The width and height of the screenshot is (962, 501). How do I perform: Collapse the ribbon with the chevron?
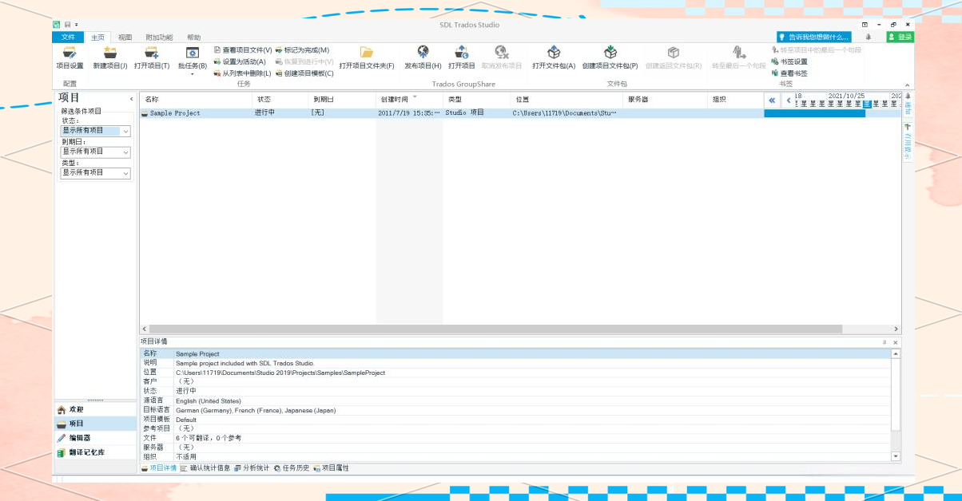click(x=907, y=85)
